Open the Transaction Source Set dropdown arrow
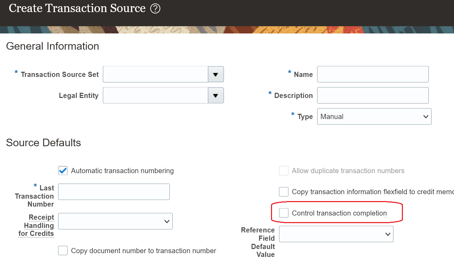454x259 pixels. point(216,74)
